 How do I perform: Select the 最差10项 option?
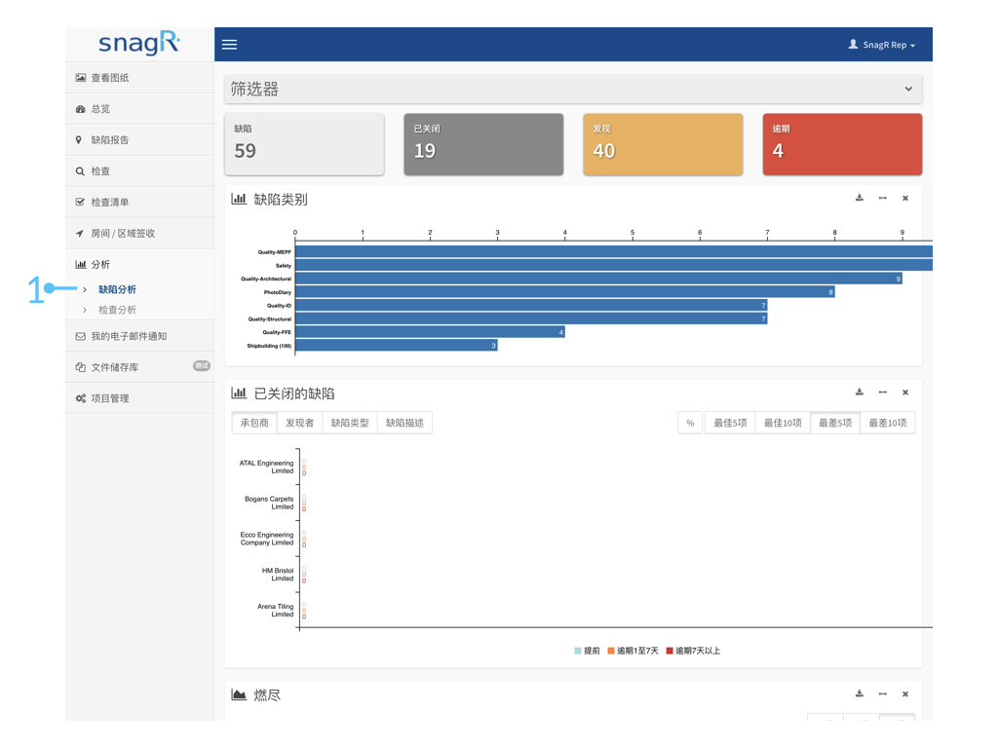pyautogui.click(x=888, y=423)
